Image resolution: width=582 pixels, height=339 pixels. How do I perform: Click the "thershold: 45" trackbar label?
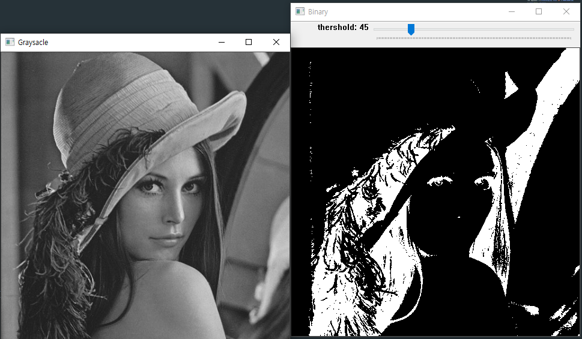click(x=343, y=28)
